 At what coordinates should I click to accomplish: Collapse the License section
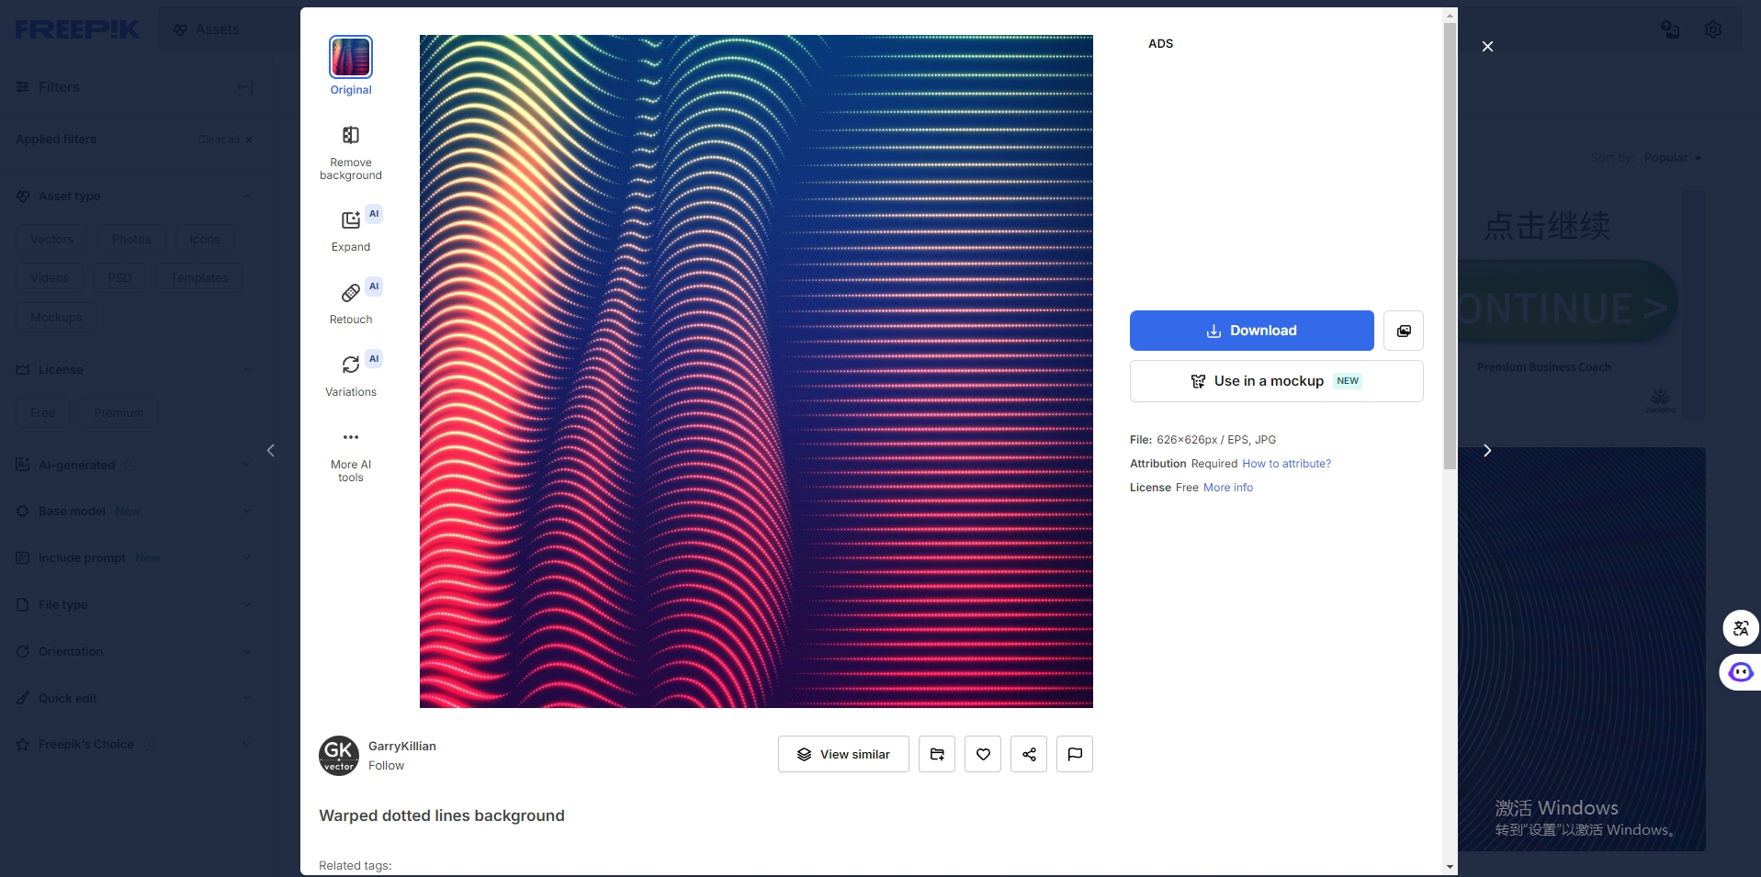tap(246, 370)
